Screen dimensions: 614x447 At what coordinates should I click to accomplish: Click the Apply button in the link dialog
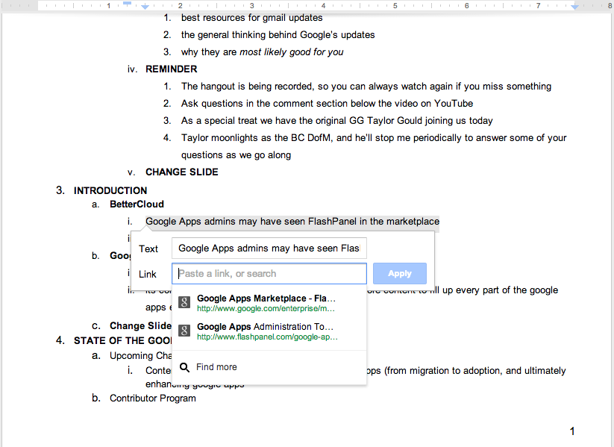tap(400, 273)
